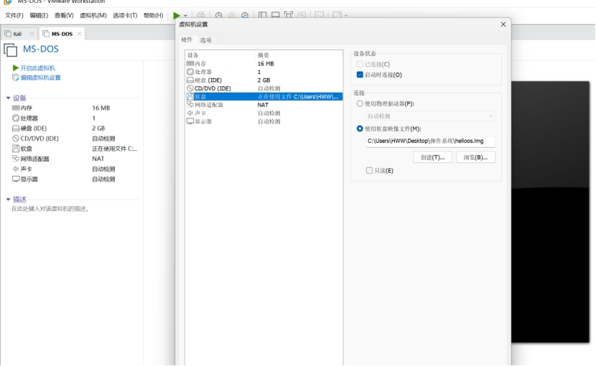The image size is (596, 366).
Task: Click the memory icon in the left device list
Action: point(16,108)
